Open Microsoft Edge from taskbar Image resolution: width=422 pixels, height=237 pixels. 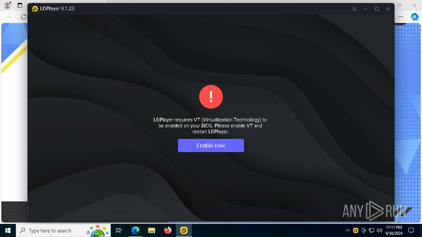136,230
